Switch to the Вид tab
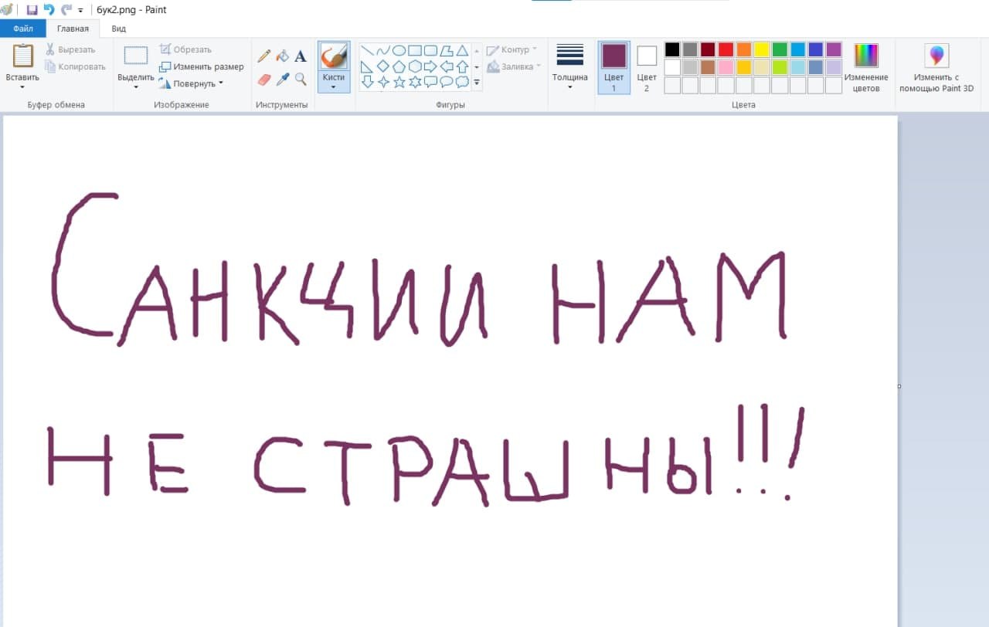Screen dimensions: 989x627 tap(118, 29)
